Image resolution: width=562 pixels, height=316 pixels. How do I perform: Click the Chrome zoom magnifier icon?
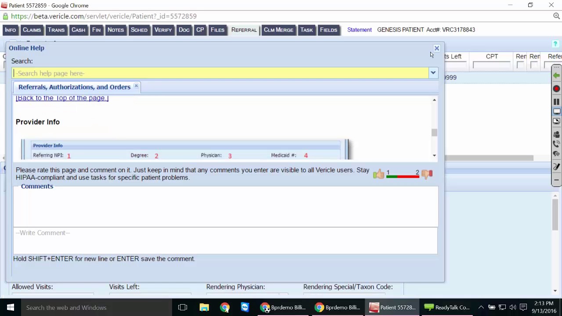(x=556, y=16)
